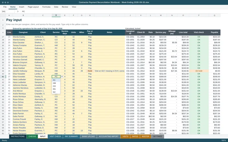Open the CHECKS sheet tab
The image size is (228, 142).
pyautogui.click(x=32, y=137)
